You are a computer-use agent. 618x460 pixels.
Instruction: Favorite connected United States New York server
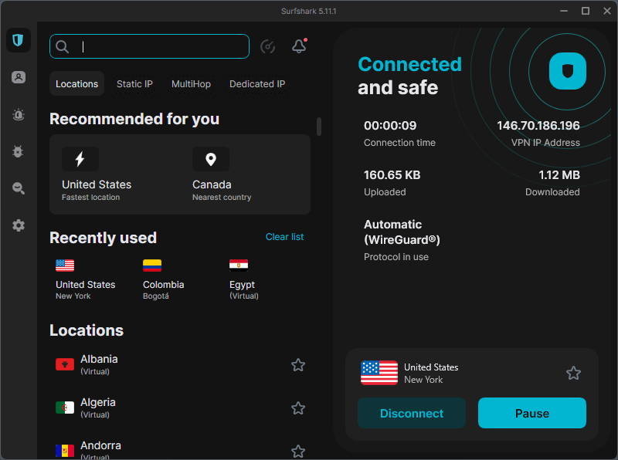click(x=573, y=373)
